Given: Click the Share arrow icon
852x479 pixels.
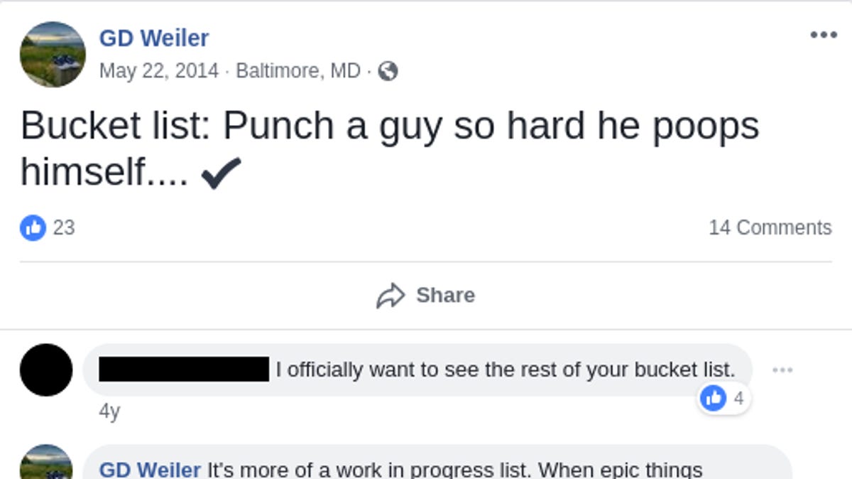Looking at the screenshot, I should (390, 296).
